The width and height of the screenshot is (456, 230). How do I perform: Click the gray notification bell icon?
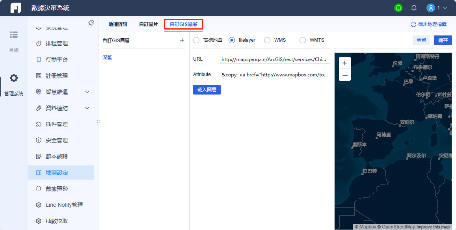pos(413,7)
